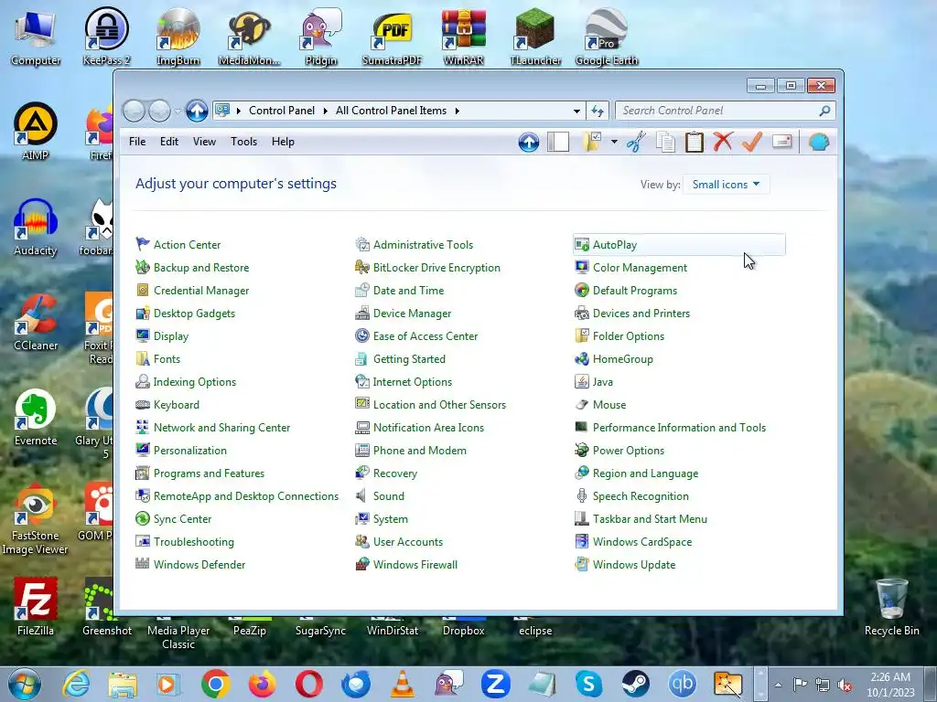937x702 pixels.
Task: Click the Up toolbar icon in Control Panel
Action: tap(528, 142)
